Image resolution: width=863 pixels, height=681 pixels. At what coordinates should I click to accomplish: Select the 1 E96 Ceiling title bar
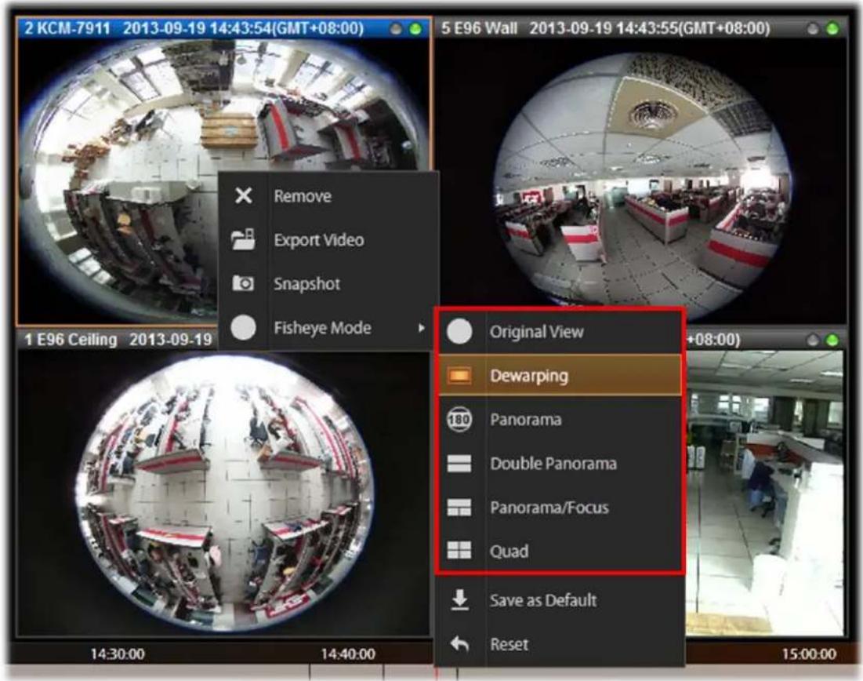[x=118, y=340]
